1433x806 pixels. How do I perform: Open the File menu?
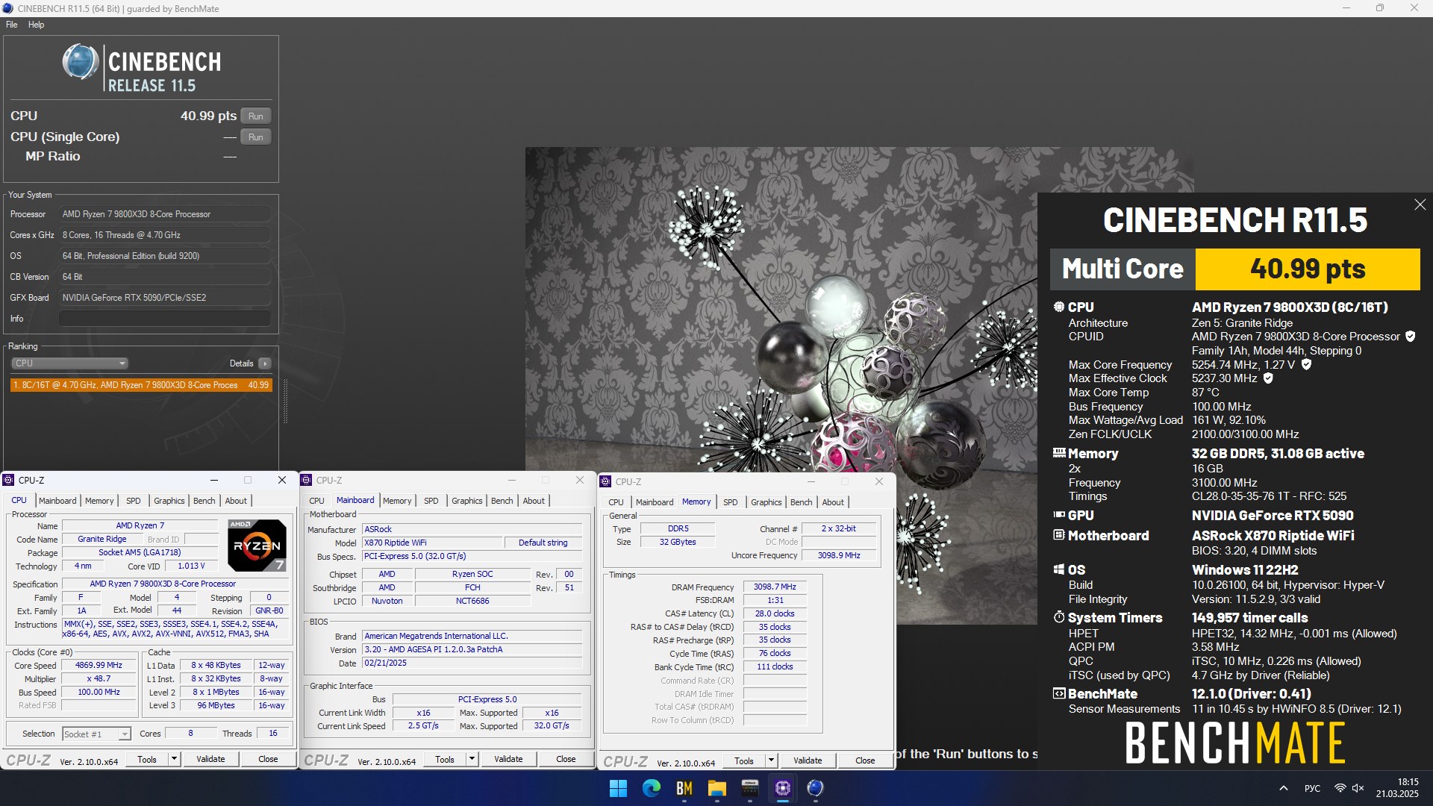[x=11, y=25]
